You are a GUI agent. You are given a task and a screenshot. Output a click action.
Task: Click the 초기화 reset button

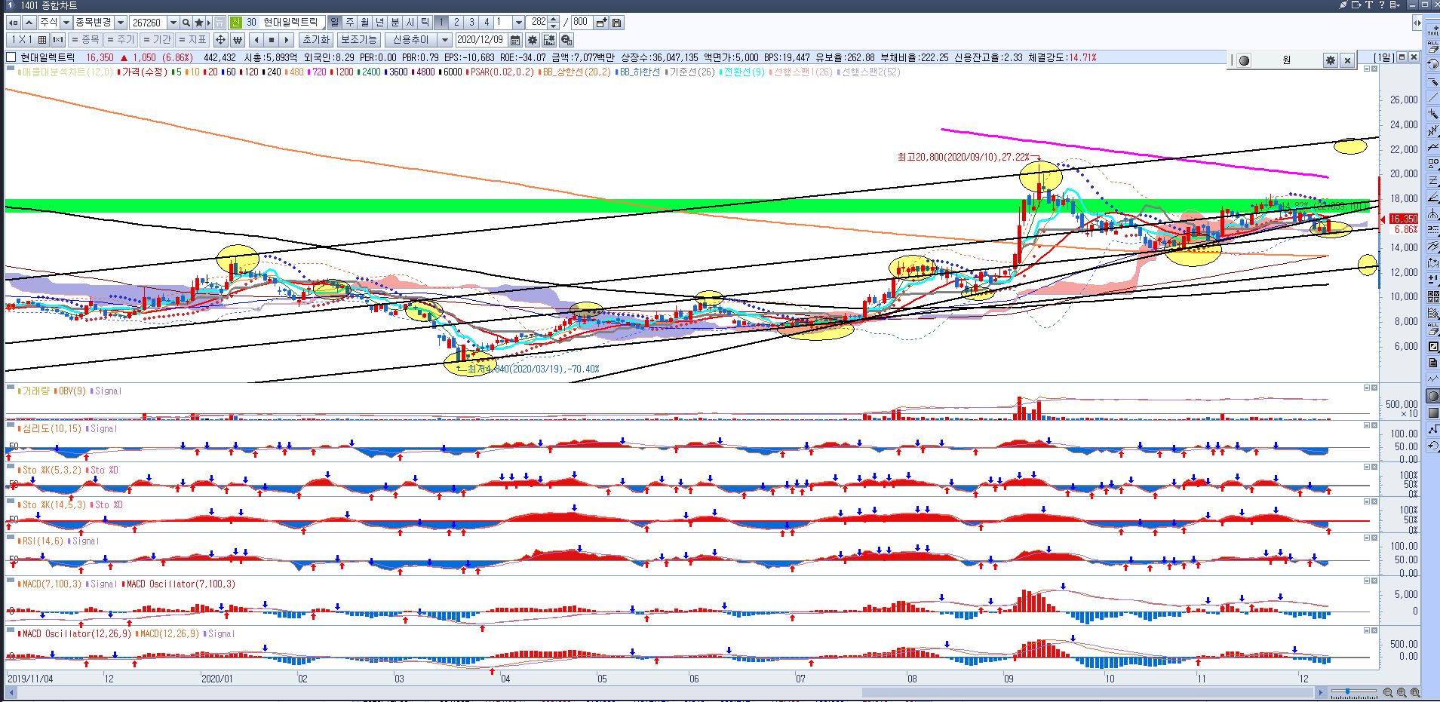(315, 40)
